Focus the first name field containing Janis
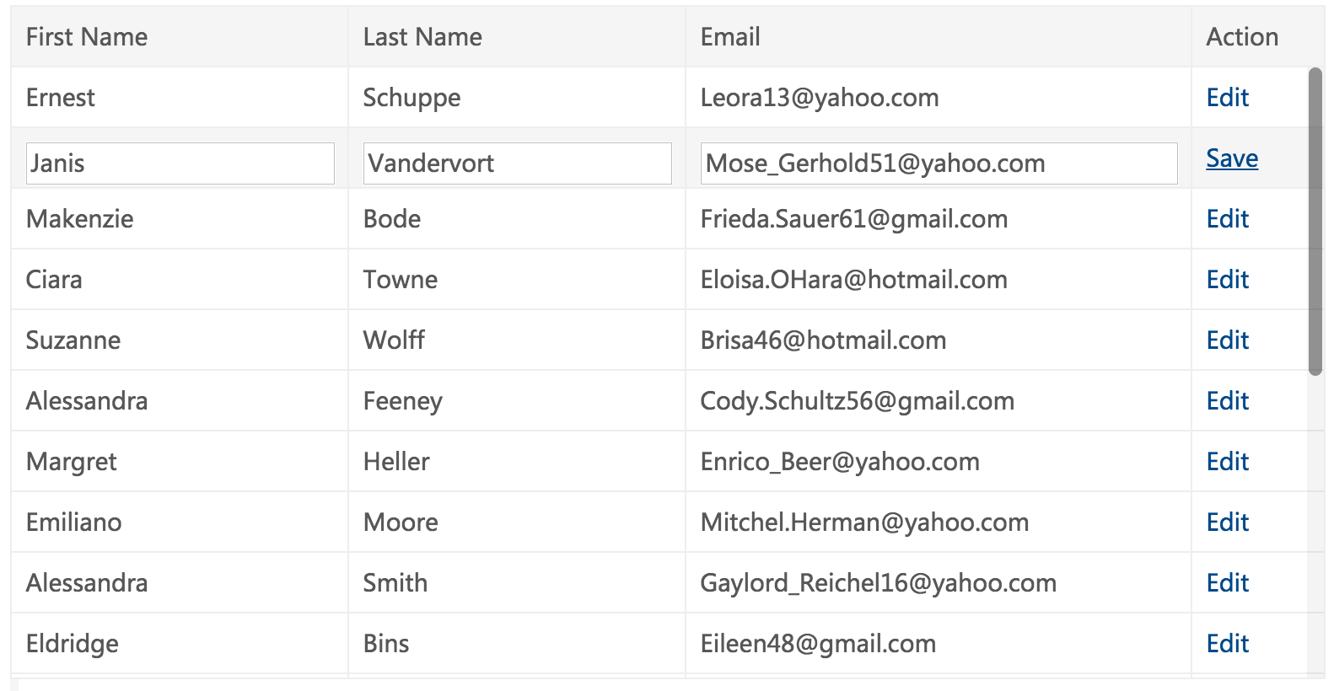 tap(180, 163)
